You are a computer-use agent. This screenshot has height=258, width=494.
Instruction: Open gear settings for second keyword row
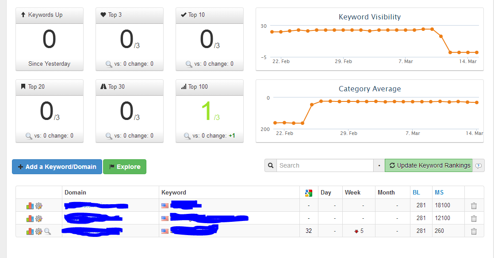pyautogui.click(x=39, y=219)
